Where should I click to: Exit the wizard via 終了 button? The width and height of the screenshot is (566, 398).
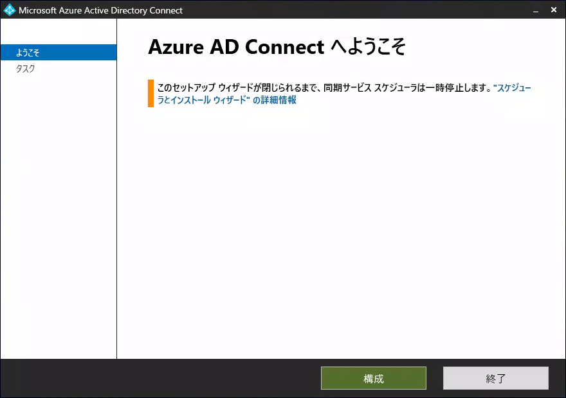click(x=496, y=378)
